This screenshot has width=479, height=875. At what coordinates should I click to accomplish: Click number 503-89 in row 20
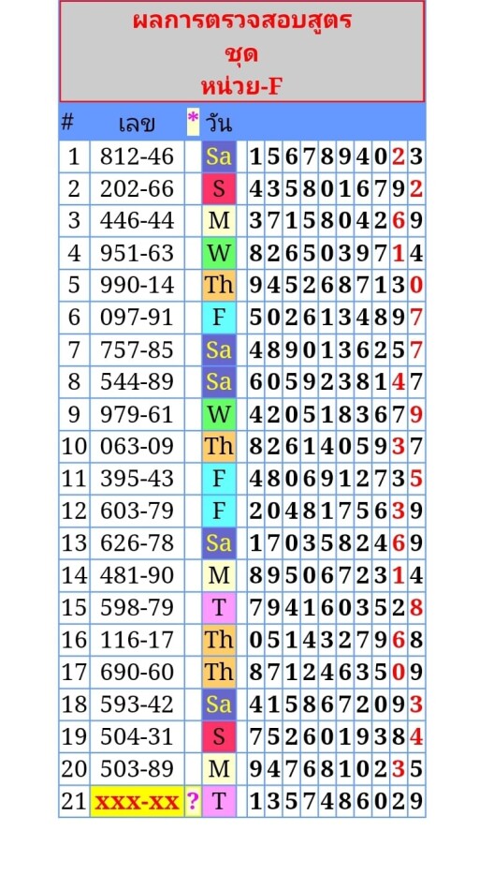[x=137, y=769]
